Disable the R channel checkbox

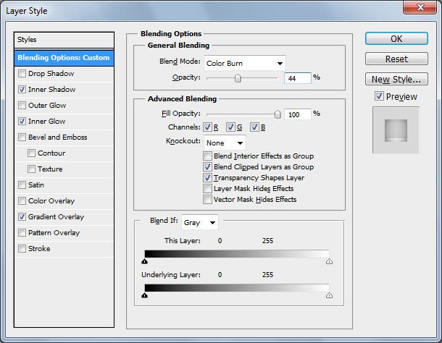click(207, 127)
